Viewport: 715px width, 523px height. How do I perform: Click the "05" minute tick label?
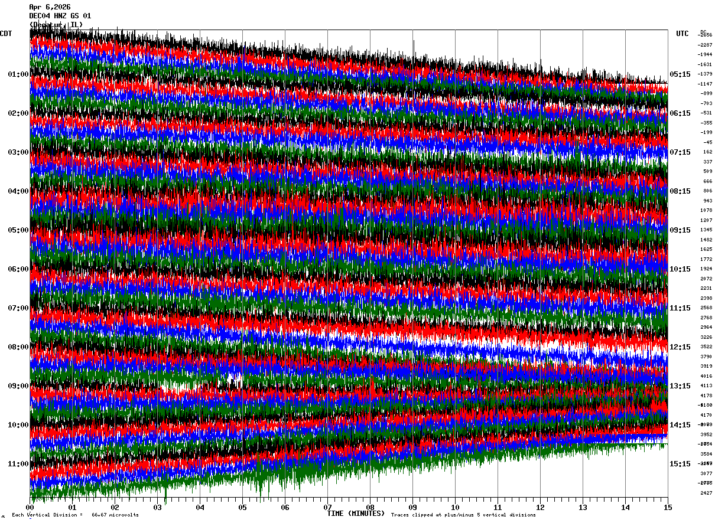[243, 507]
